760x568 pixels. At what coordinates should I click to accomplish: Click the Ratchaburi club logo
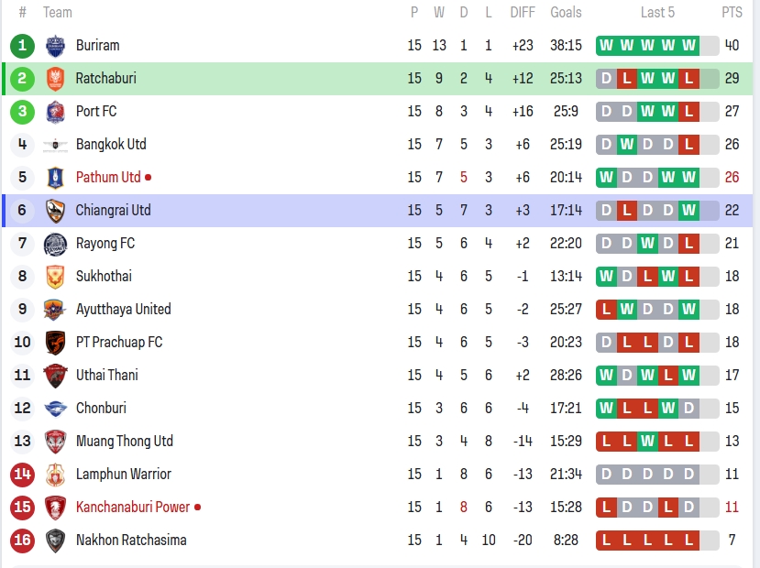click(x=55, y=79)
